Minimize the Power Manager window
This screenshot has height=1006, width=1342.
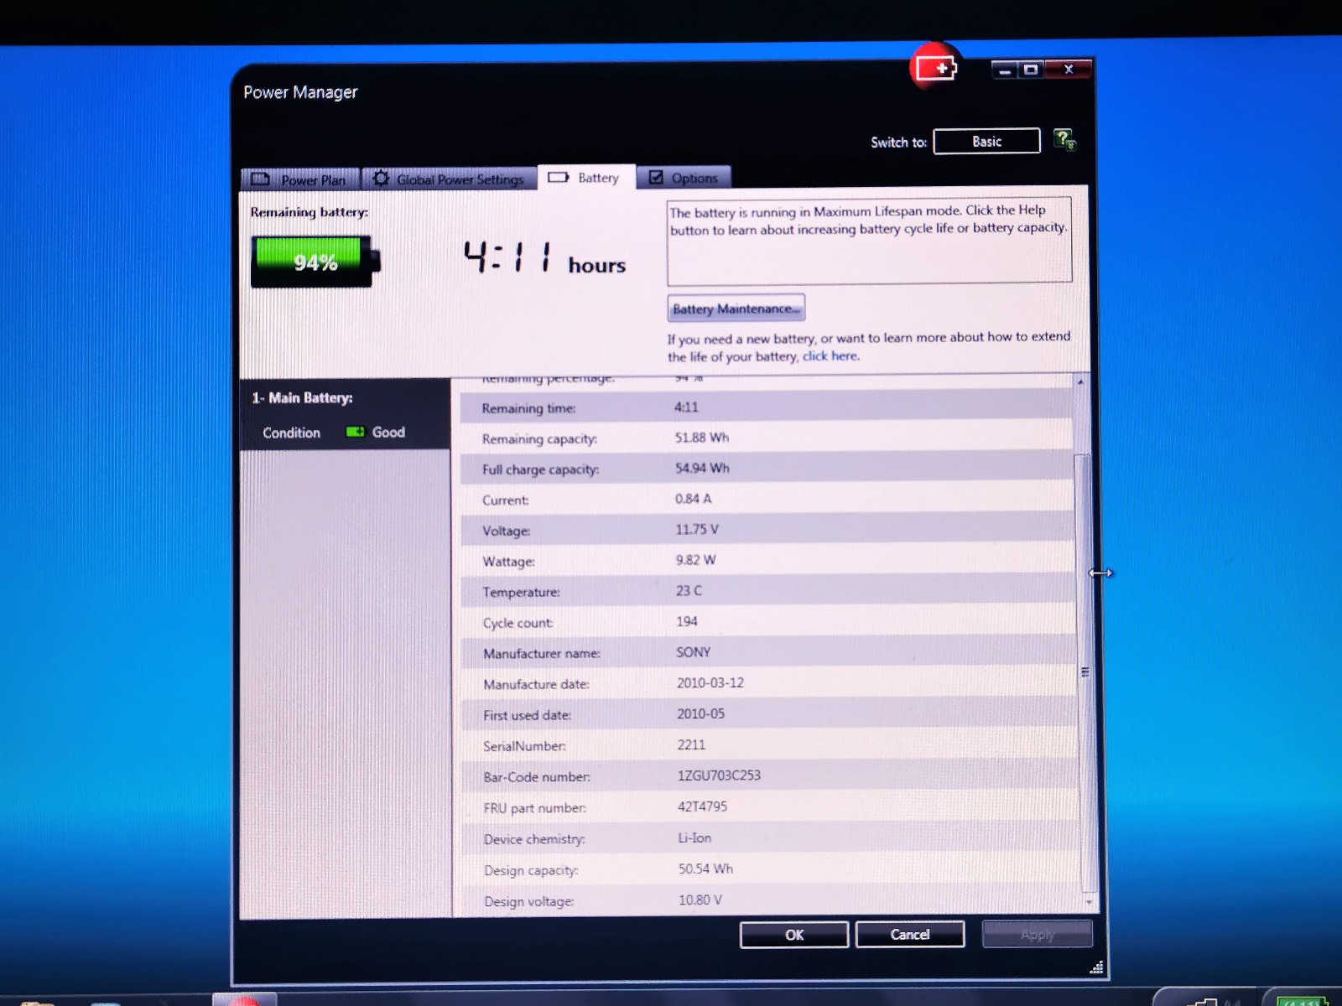point(1004,70)
